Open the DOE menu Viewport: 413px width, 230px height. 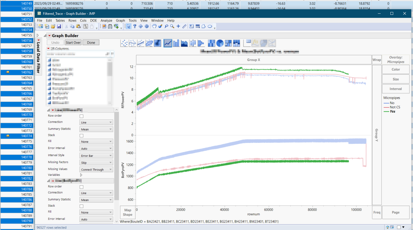94,20
